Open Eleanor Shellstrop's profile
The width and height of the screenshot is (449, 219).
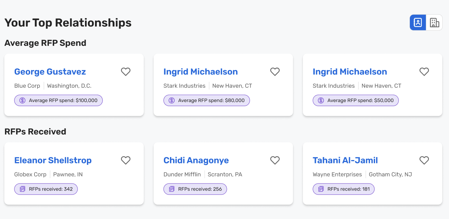click(x=53, y=160)
